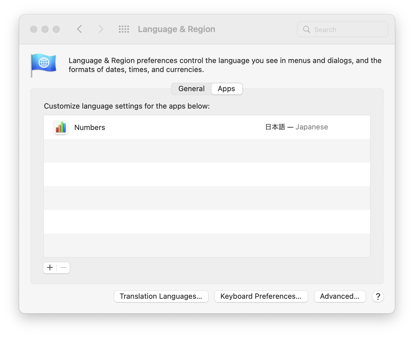Show all preferences grid icon
Screen dimensions: 414x337
(x=124, y=29)
